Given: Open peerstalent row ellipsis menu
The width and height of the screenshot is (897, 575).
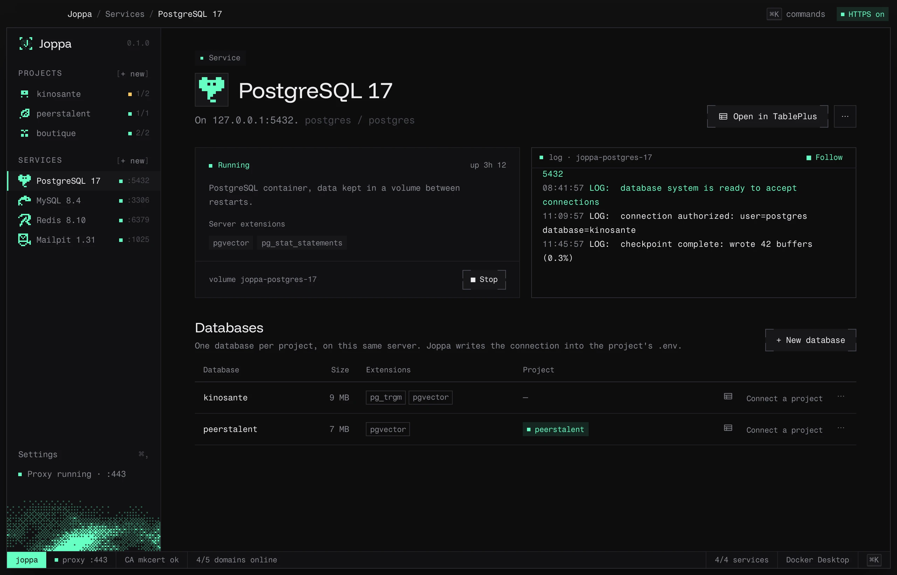Looking at the screenshot, I should pos(841,428).
